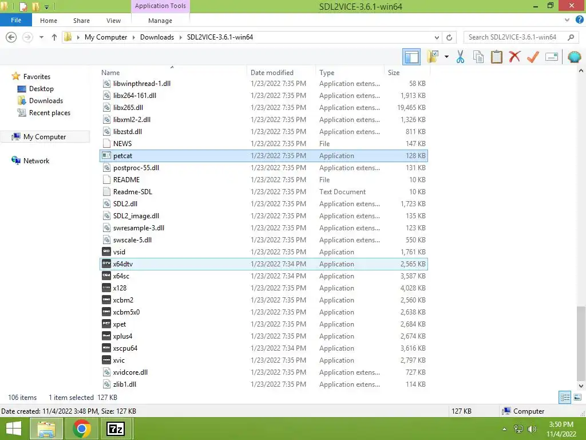Image resolution: width=586 pixels, height=440 pixels.
Task: Click the search magnifier icon
Action: (571, 37)
